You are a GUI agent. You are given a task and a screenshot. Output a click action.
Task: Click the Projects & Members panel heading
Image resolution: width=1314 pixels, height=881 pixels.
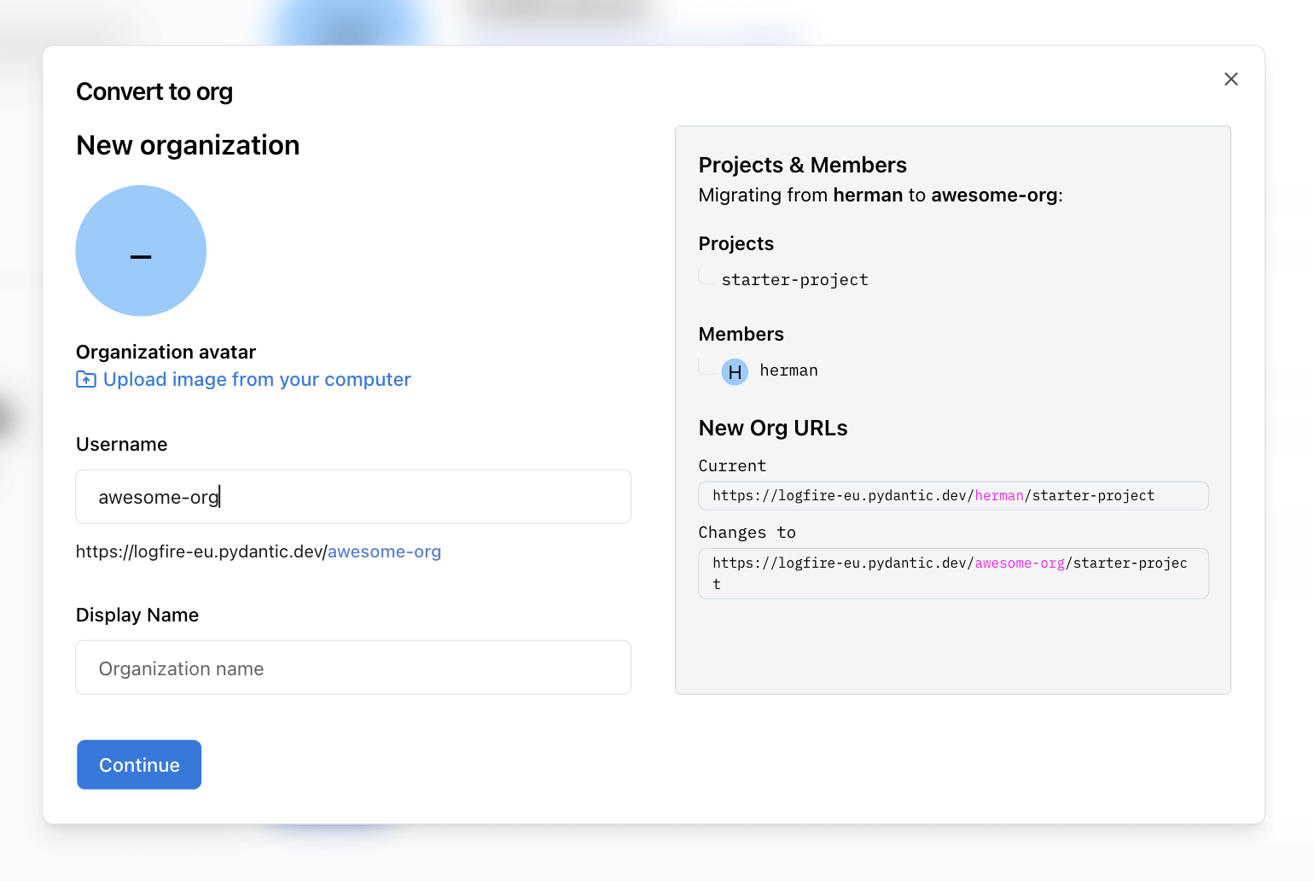point(802,165)
